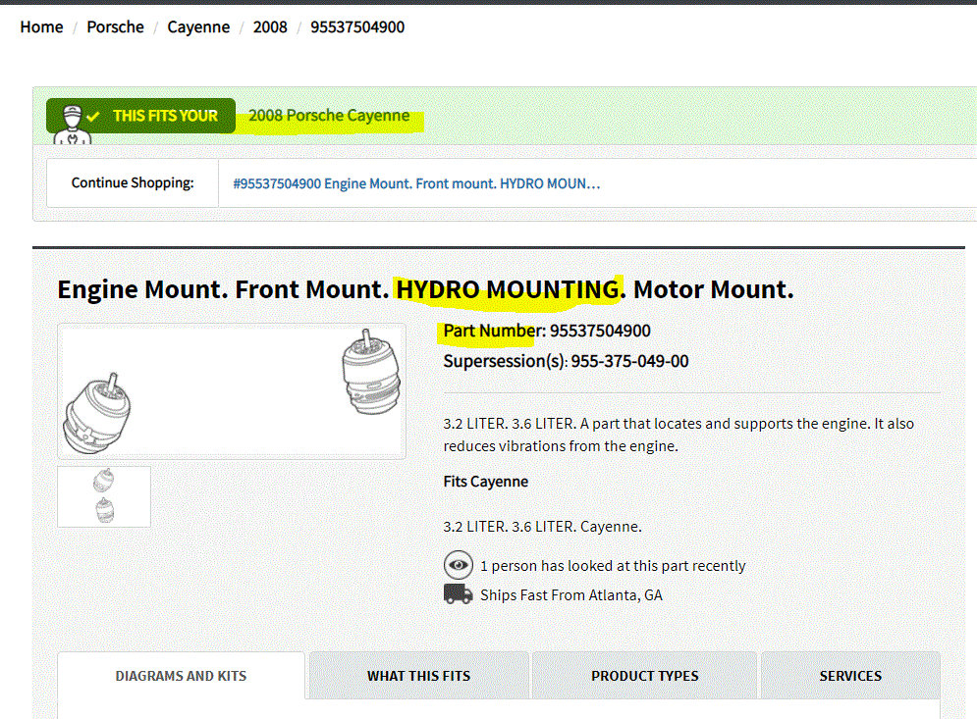Click the mechanic icon in the fitment banner

[x=72, y=123]
